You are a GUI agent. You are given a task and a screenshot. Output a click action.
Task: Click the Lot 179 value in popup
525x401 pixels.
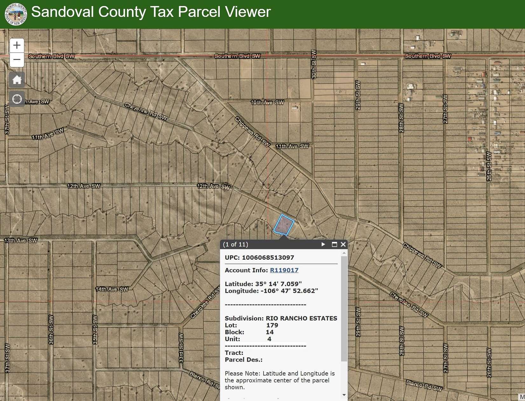point(273,325)
